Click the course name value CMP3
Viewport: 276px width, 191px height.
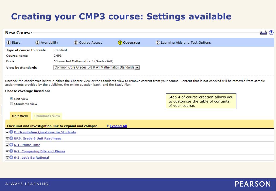point(57,56)
